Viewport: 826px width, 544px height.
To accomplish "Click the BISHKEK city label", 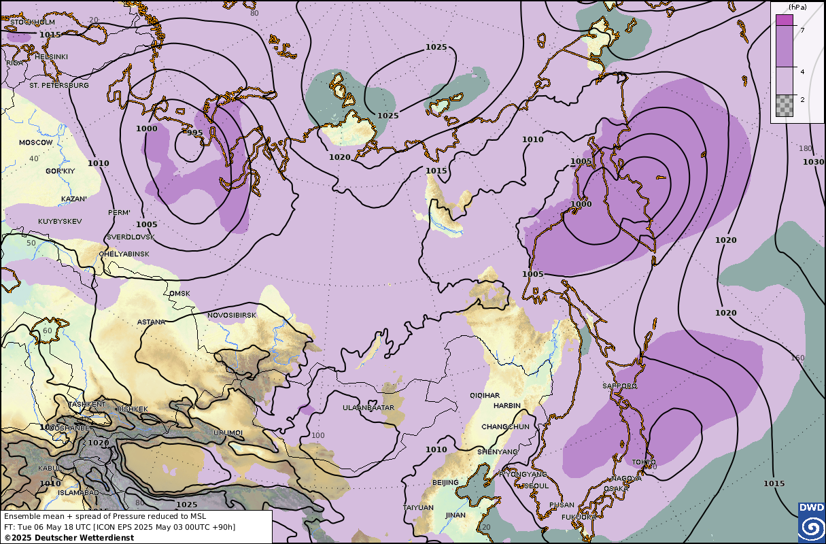I will (x=132, y=409).
